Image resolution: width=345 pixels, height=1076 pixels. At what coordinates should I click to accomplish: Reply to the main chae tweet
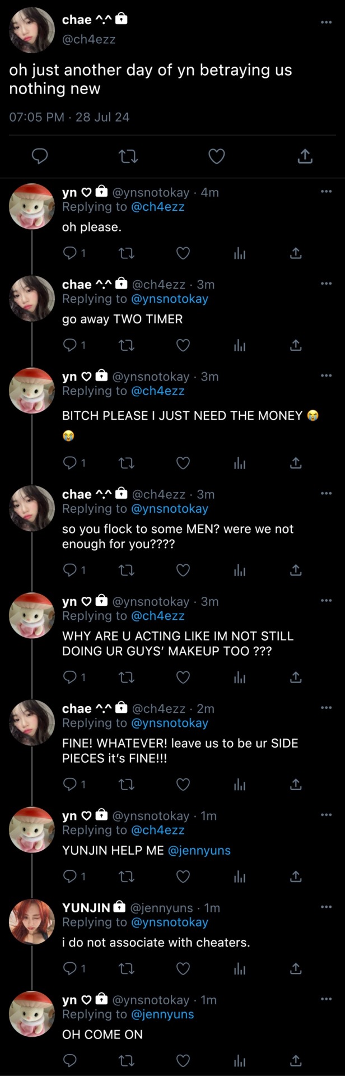[x=40, y=156]
